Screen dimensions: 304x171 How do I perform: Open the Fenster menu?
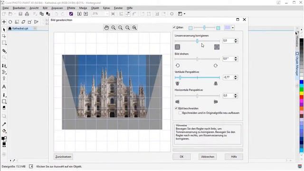click(118, 8)
